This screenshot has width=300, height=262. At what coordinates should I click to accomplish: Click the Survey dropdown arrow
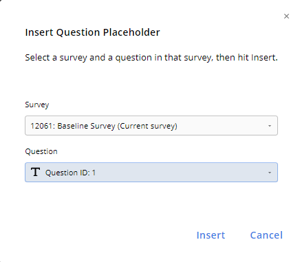click(x=270, y=126)
